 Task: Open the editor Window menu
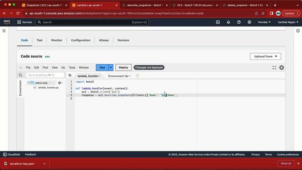tap(84, 68)
